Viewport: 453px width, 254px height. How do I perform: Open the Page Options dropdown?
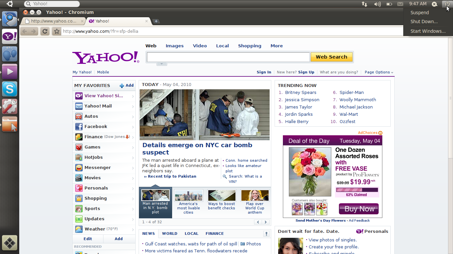point(379,72)
